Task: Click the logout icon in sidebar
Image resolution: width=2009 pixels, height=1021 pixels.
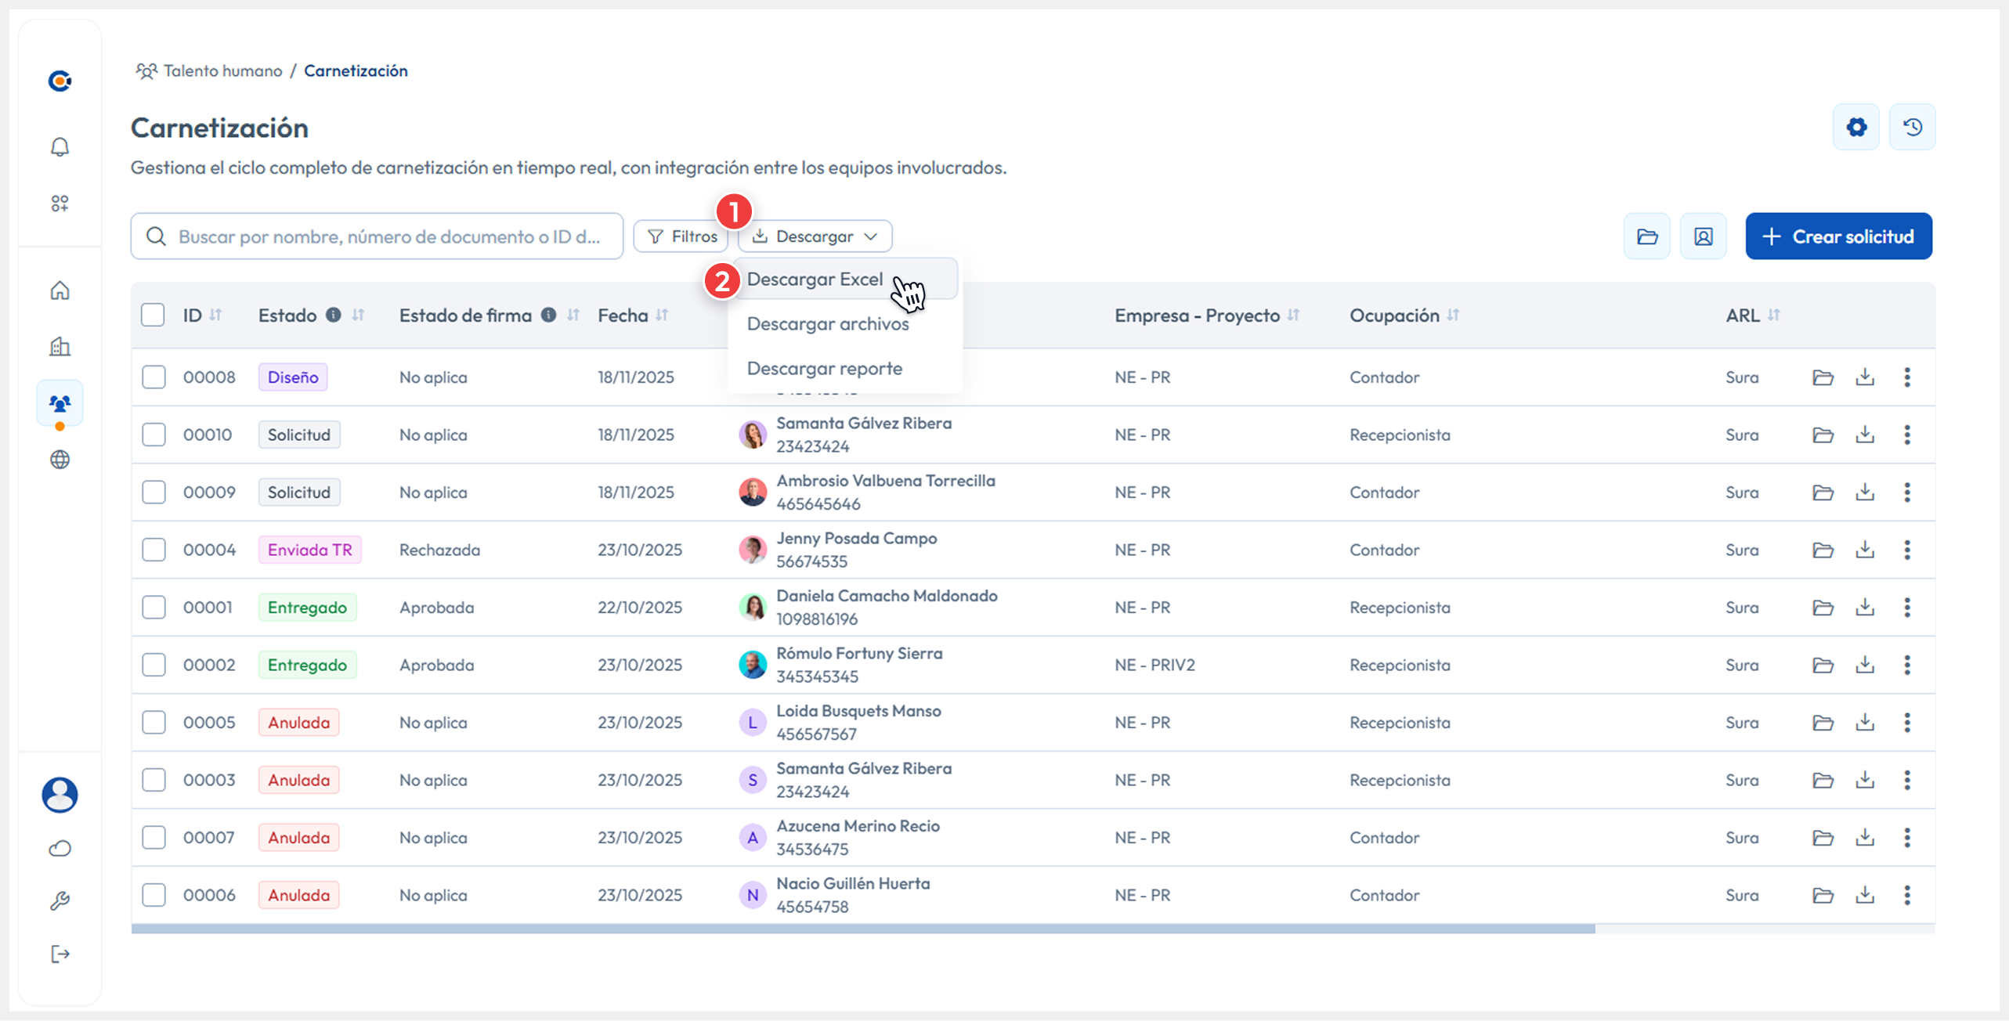Action: tap(60, 954)
